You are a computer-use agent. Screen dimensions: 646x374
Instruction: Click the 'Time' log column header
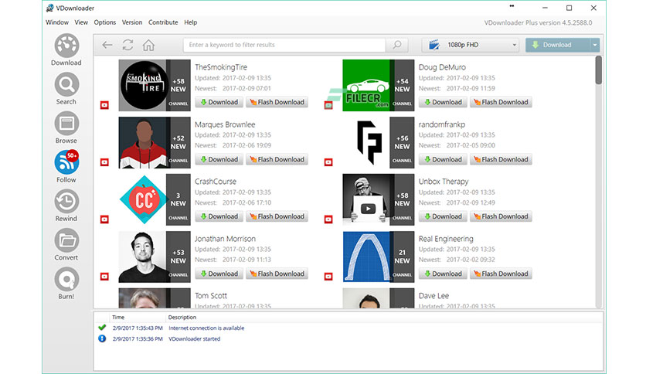click(x=118, y=317)
